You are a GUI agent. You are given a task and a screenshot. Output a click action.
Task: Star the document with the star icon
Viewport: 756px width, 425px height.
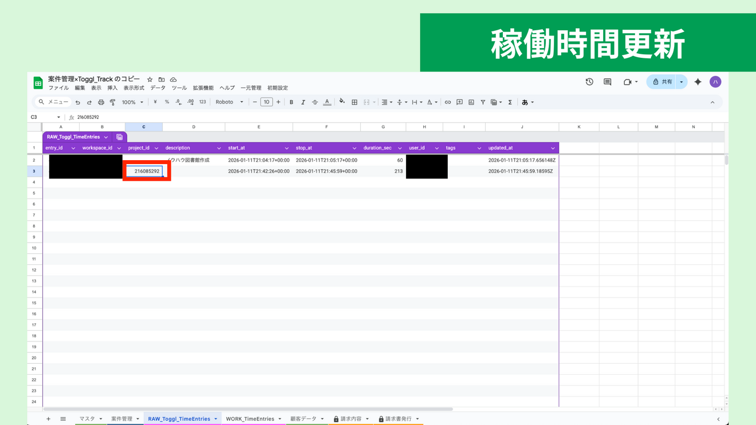pyautogui.click(x=150, y=80)
